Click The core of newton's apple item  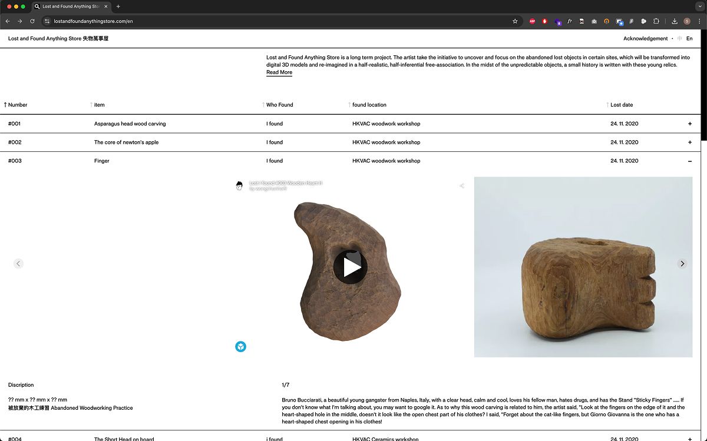(x=126, y=142)
